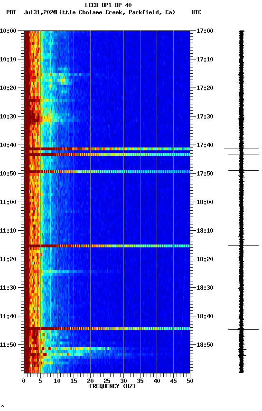Click the 'UTC' timezone label
This screenshot has height=411, width=262.
[x=196, y=12]
